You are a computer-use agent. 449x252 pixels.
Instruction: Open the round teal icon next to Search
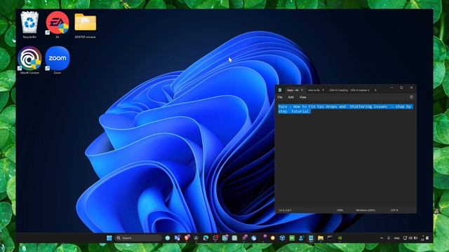168,238
